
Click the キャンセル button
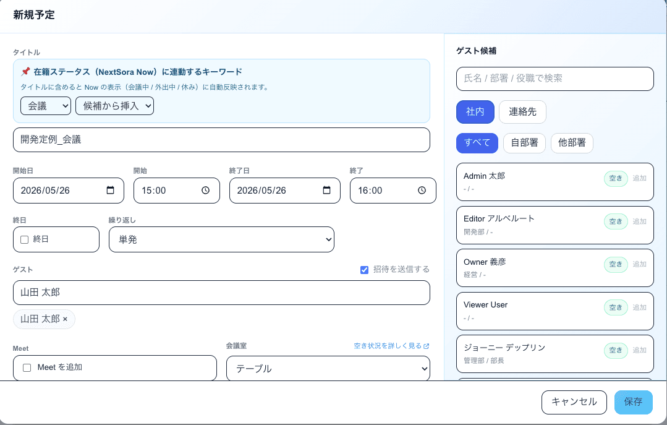click(x=574, y=402)
